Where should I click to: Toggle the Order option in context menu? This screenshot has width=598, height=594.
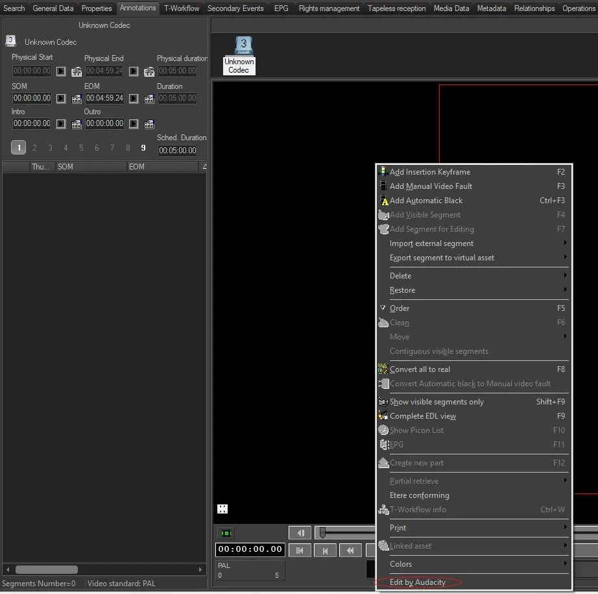[400, 308]
